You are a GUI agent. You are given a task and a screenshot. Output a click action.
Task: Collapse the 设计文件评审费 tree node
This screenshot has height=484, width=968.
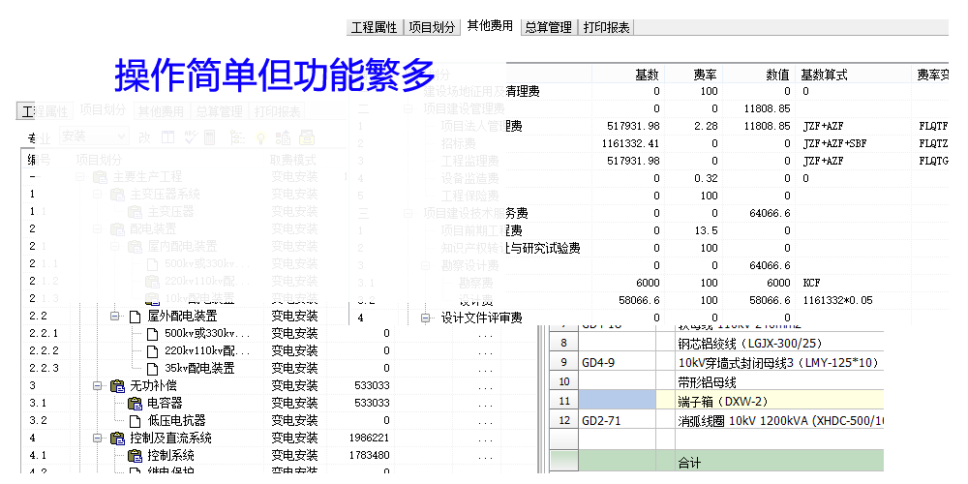(425, 318)
